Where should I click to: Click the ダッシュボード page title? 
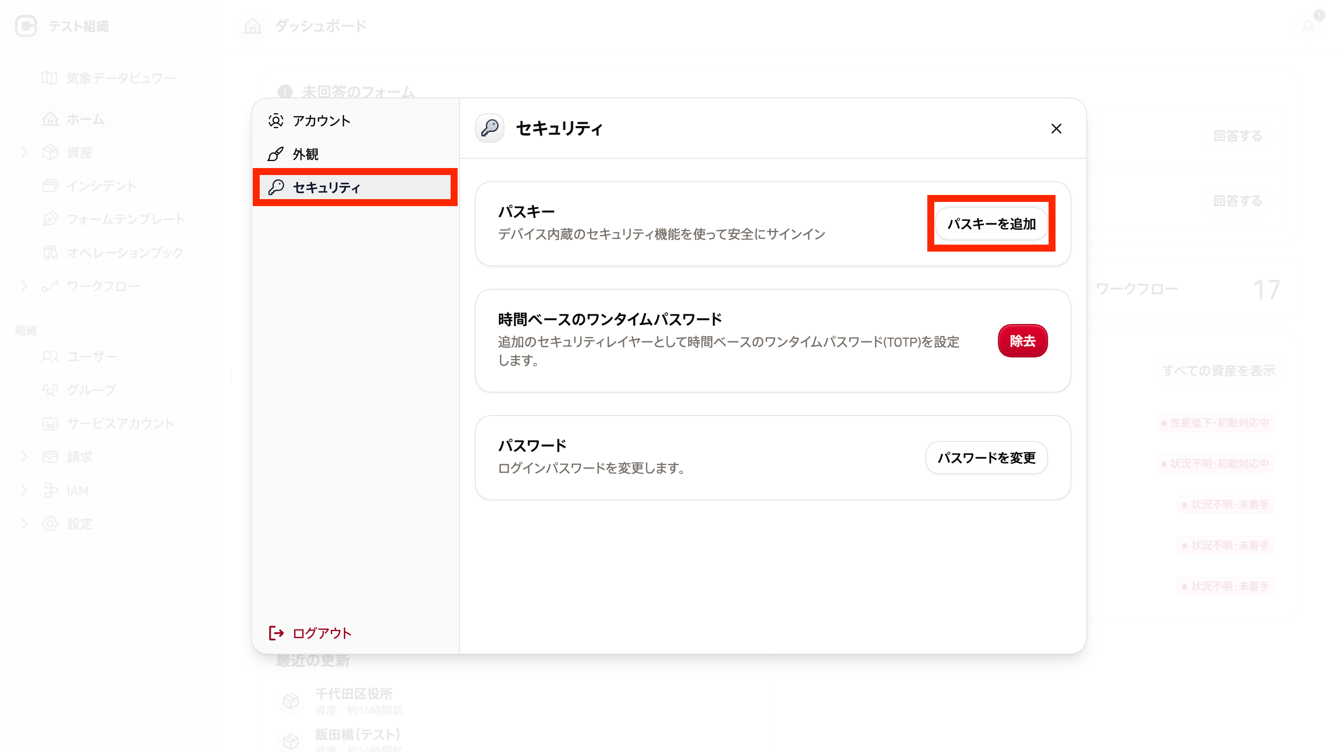point(321,26)
